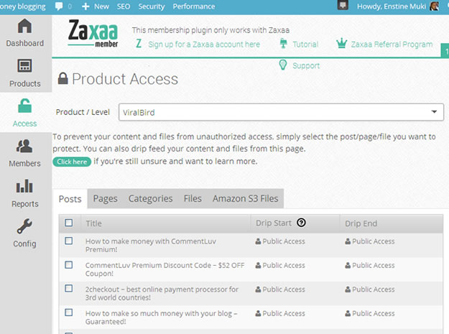Click the Title column header
This screenshot has height=334, width=449.
93,223
